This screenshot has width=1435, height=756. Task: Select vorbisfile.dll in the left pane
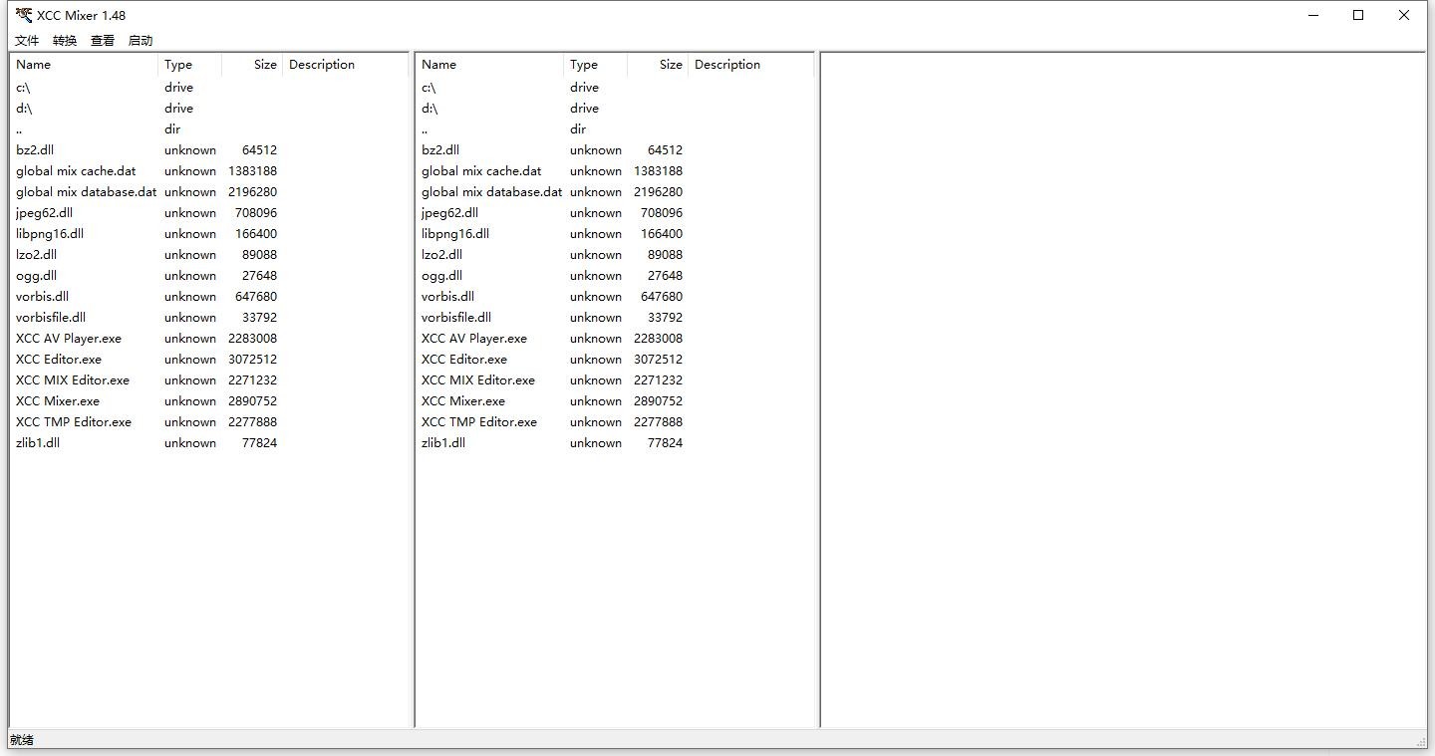pyautogui.click(x=51, y=318)
